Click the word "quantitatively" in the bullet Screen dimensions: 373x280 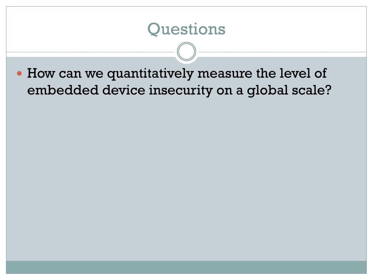[150, 74]
